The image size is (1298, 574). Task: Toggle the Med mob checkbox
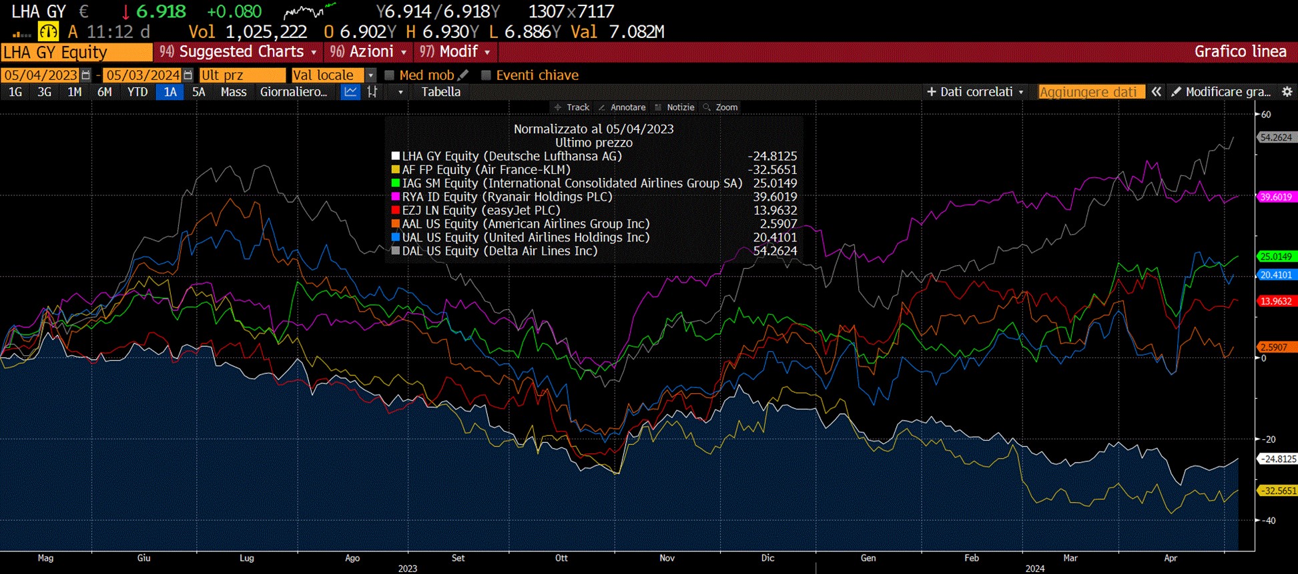(x=390, y=75)
